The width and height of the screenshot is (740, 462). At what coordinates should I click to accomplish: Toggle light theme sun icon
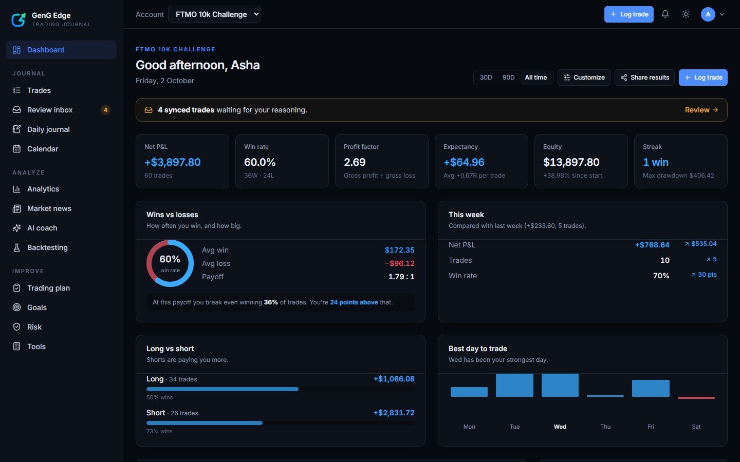pyautogui.click(x=686, y=14)
